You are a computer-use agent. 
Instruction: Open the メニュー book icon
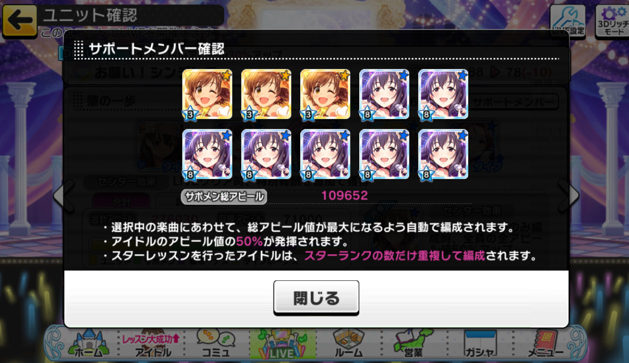(x=545, y=344)
